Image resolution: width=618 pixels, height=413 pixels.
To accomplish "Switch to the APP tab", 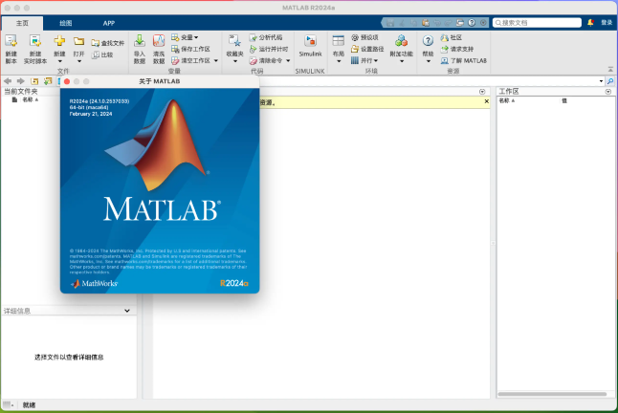I will (x=108, y=21).
